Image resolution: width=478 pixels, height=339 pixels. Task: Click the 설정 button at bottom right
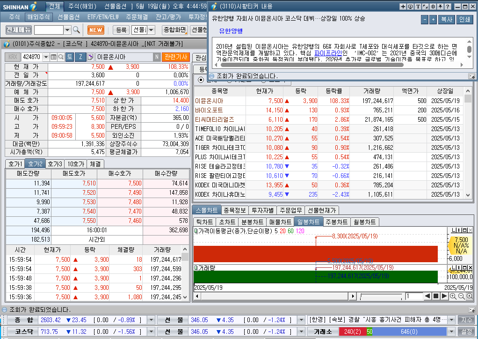[x=466, y=332]
